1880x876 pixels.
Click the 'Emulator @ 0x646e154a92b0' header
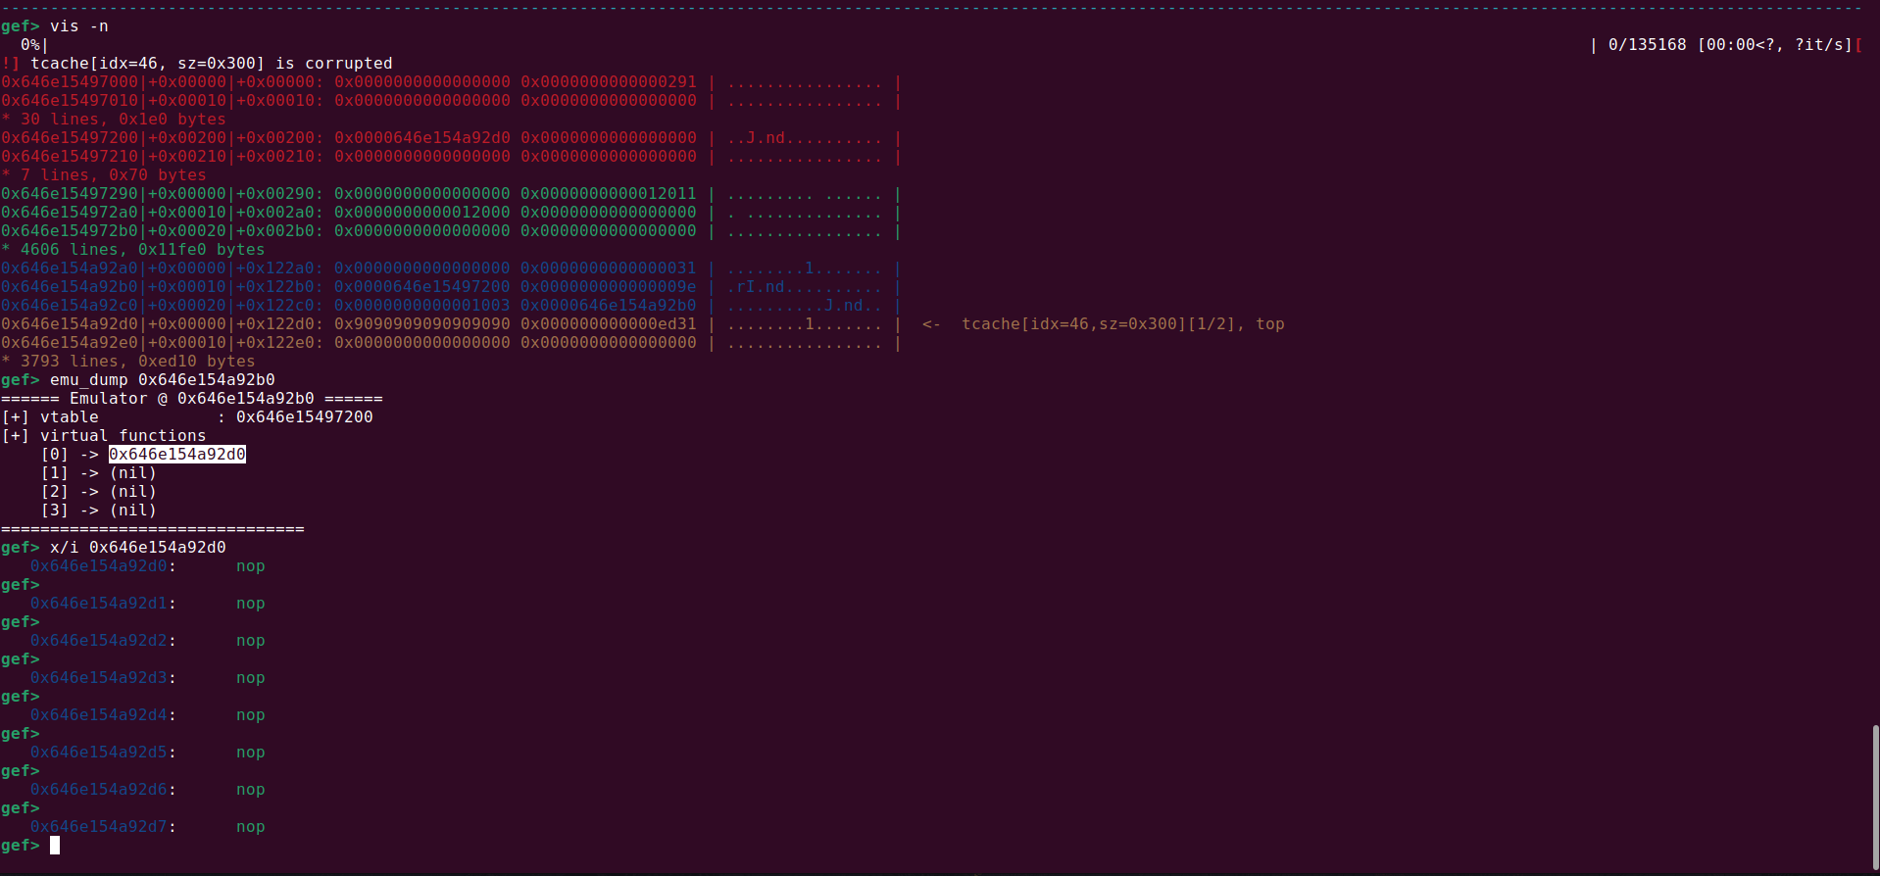(192, 399)
